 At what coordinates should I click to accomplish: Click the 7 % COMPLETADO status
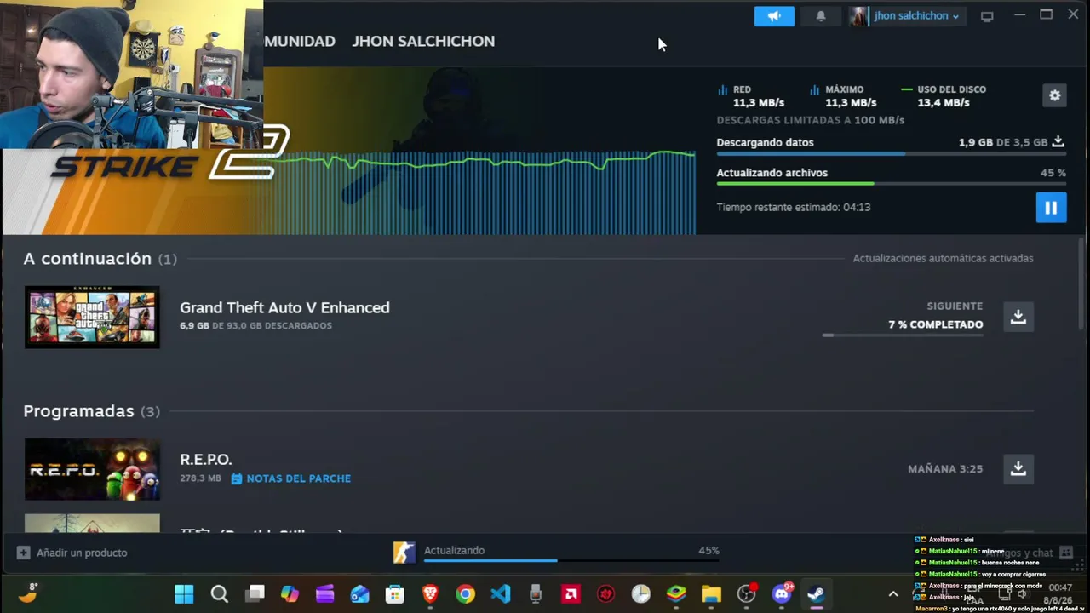(x=936, y=324)
